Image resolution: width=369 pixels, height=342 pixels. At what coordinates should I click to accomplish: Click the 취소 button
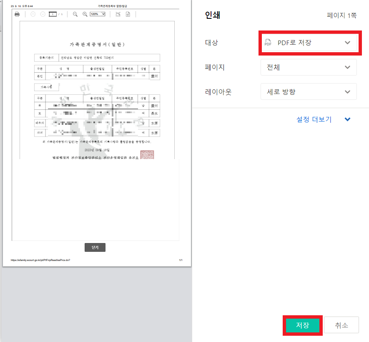coord(341,325)
